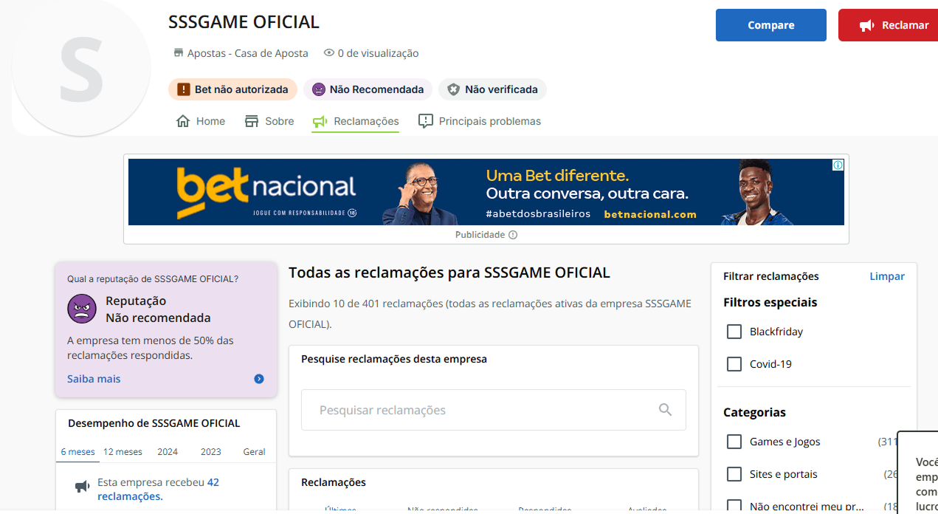Screen dimensions: 938x514
Task: Click Limpar to clear filters
Action: [886, 276]
